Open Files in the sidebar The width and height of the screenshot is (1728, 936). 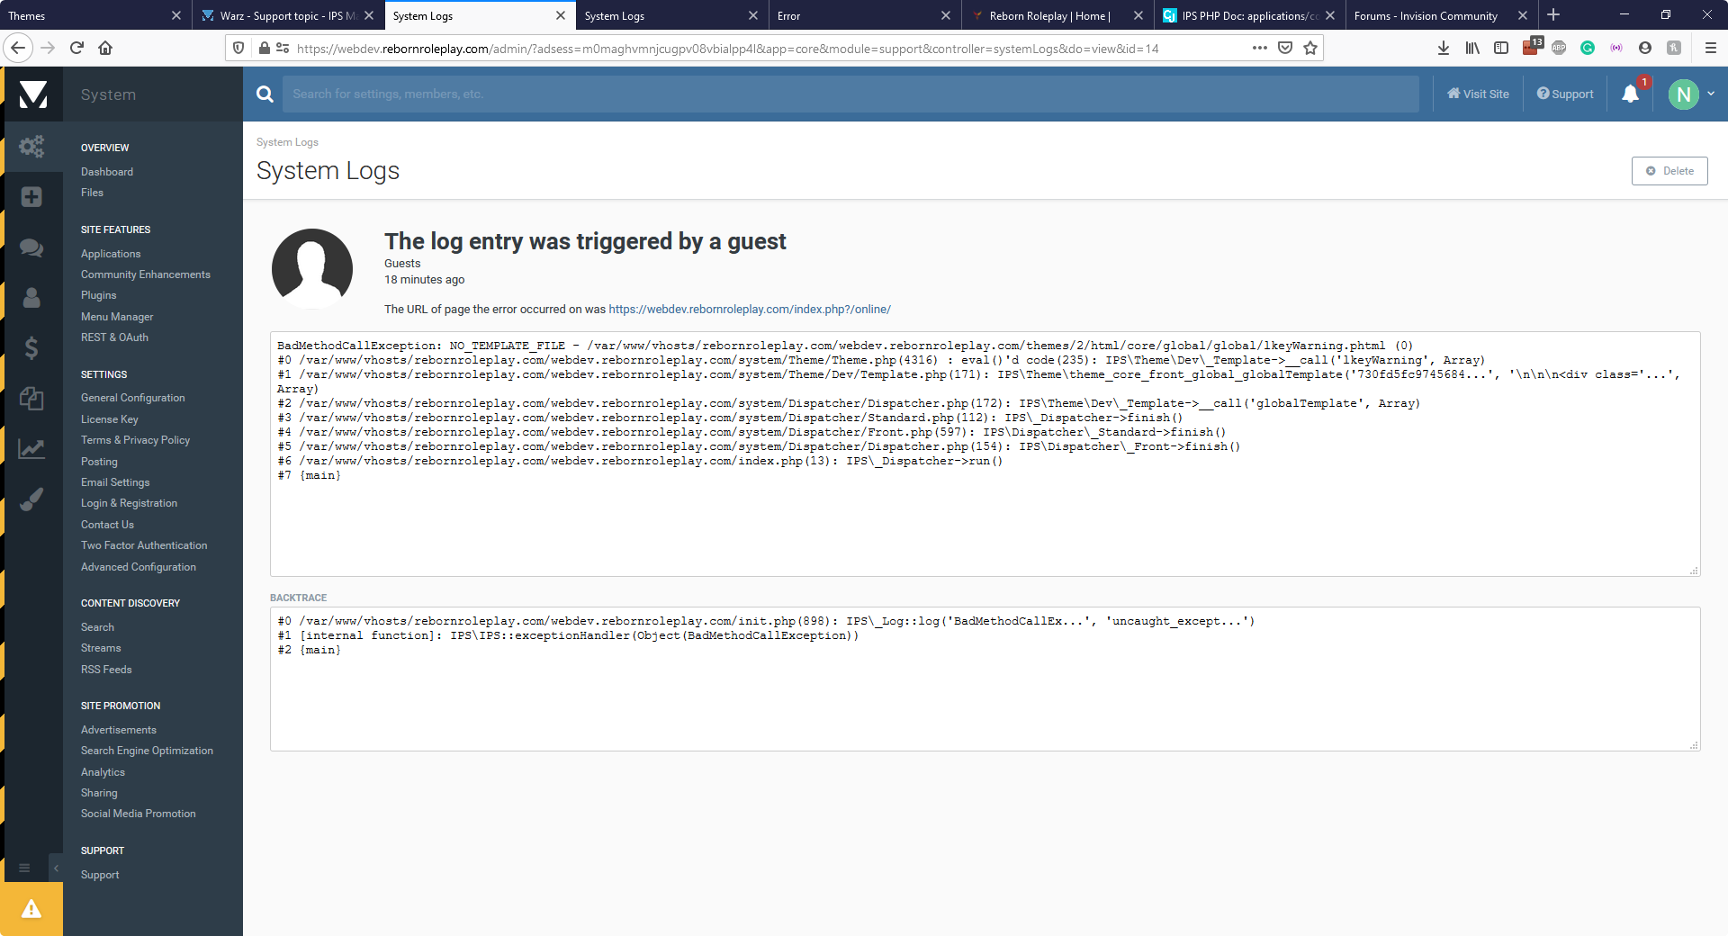[x=92, y=193]
